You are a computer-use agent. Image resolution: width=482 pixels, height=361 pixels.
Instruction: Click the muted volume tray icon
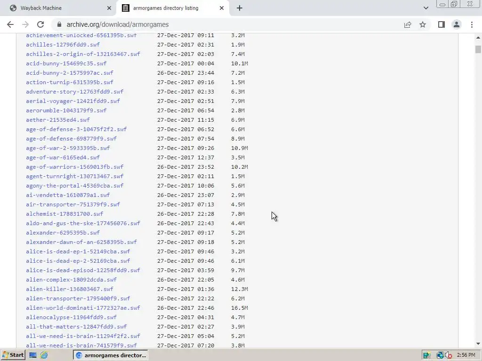(x=449, y=355)
